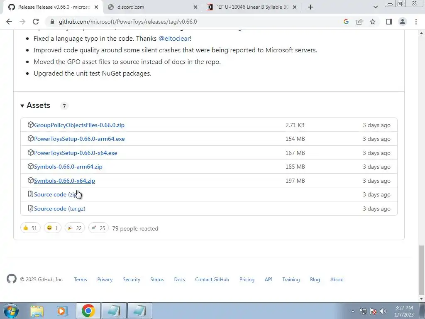Screen dimensions: 425x319
Task: Download PowerToysSetup-0.66.0-arm64.exe
Action: [x=79, y=139]
